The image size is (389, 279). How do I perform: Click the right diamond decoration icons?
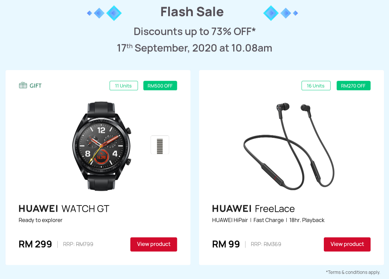coord(280,13)
